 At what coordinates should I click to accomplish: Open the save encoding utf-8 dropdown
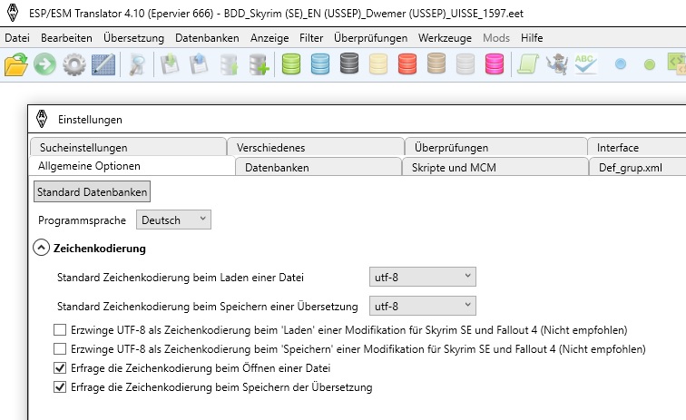[422, 306]
